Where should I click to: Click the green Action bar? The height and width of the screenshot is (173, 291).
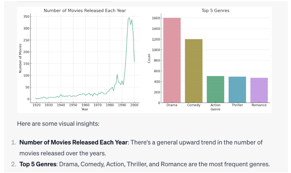click(x=215, y=89)
